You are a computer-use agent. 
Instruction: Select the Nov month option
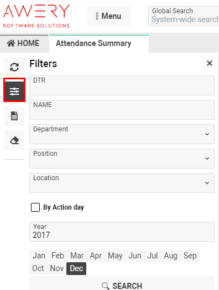coord(57,268)
